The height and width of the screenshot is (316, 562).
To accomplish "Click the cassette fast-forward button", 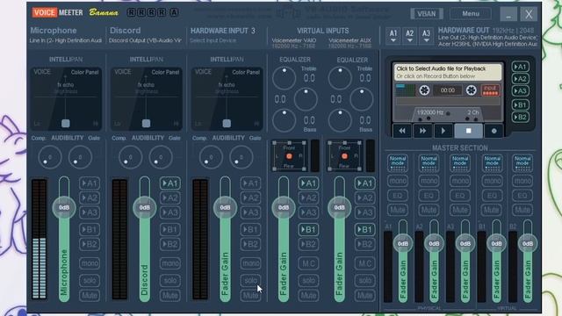I will (x=422, y=131).
